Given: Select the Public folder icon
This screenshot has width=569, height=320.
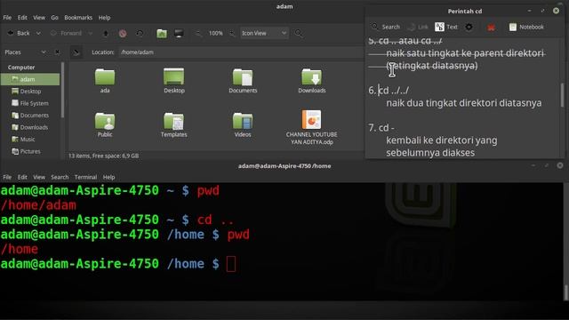Looking at the screenshot, I should tap(105, 124).
